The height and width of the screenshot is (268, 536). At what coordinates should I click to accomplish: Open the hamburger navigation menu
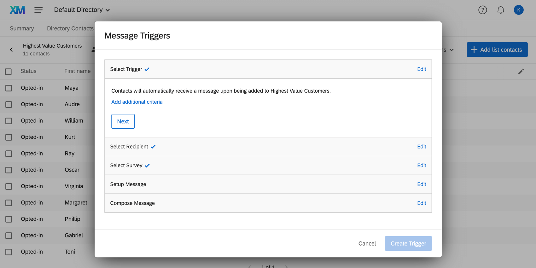pos(38,10)
